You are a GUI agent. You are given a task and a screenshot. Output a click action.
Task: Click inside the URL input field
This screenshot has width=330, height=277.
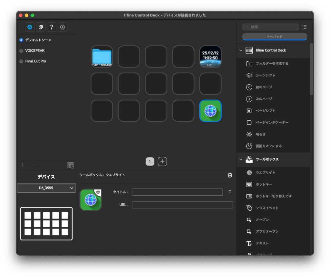182,204
